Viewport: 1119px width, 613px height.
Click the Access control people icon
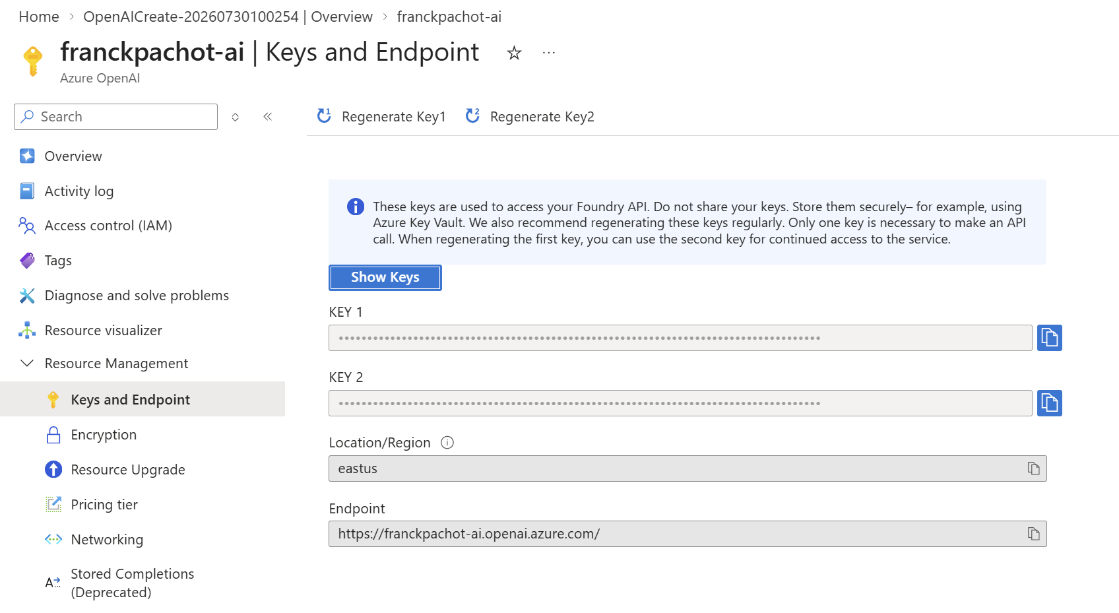27,226
